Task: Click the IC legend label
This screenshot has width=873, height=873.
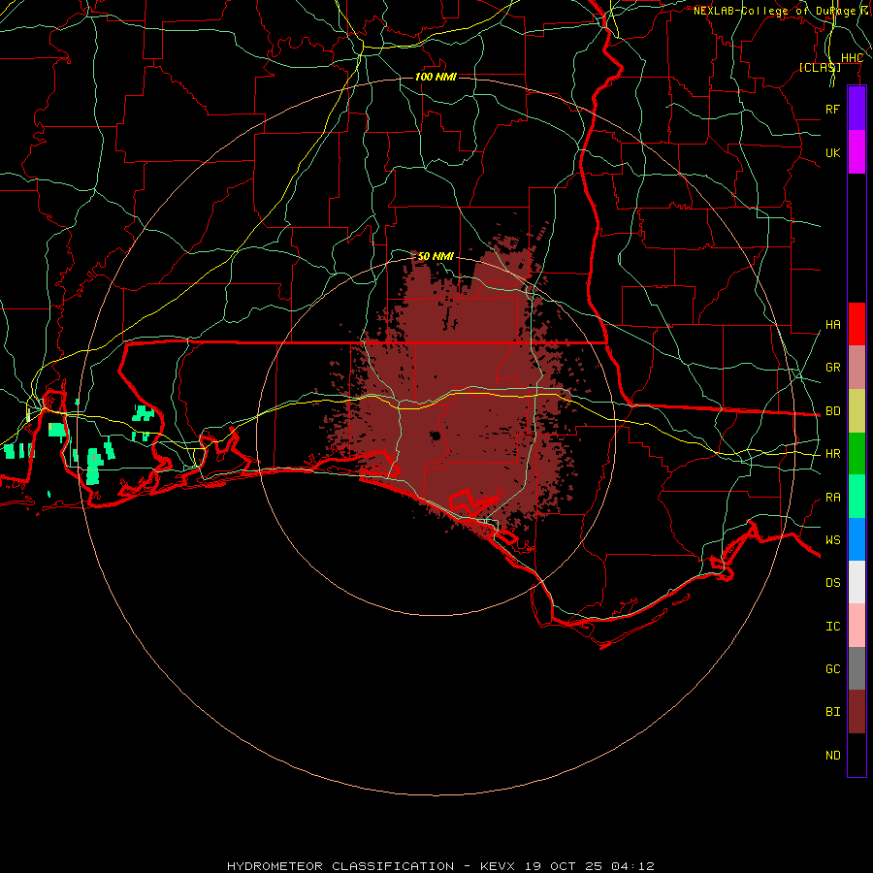Action: point(833,627)
